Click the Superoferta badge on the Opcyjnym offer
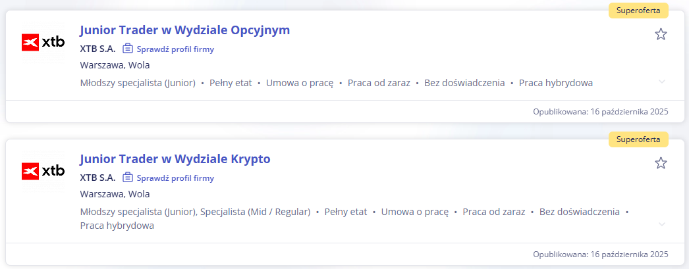Viewport: 689px width, 269px height. [638, 11]
